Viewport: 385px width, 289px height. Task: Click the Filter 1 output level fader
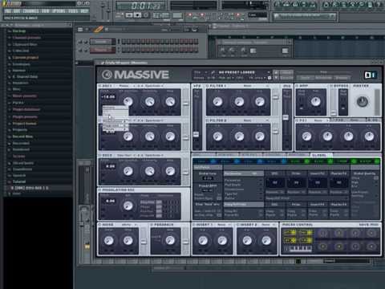click(x=275, y=97)
